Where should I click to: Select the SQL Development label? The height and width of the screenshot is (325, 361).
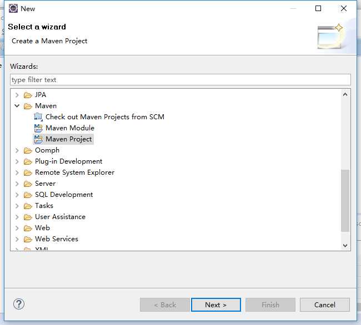(x=64, y=195)
